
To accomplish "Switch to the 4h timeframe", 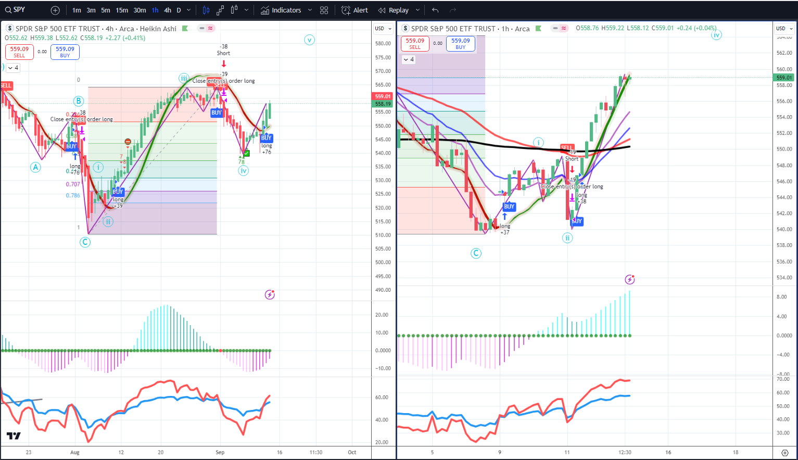I will click(x=168, y=10).
